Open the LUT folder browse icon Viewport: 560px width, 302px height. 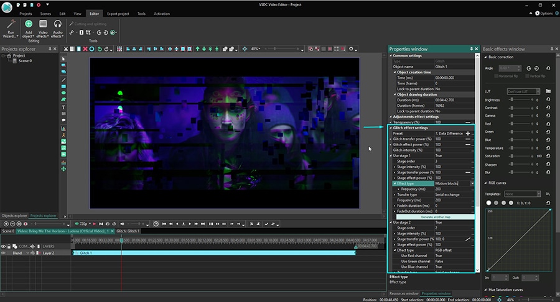[548, 91]
